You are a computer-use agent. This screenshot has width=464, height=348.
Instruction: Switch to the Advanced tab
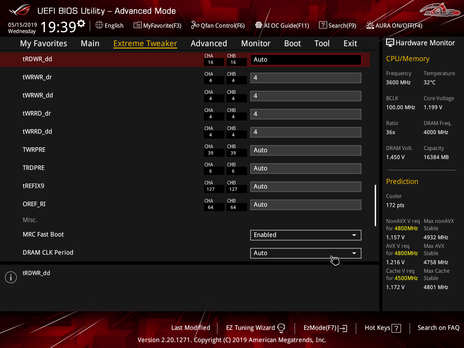point(208,43)
